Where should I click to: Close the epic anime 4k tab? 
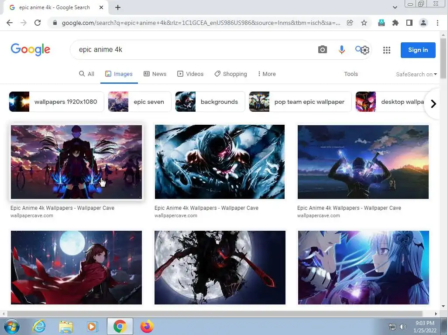pos(101,7)
